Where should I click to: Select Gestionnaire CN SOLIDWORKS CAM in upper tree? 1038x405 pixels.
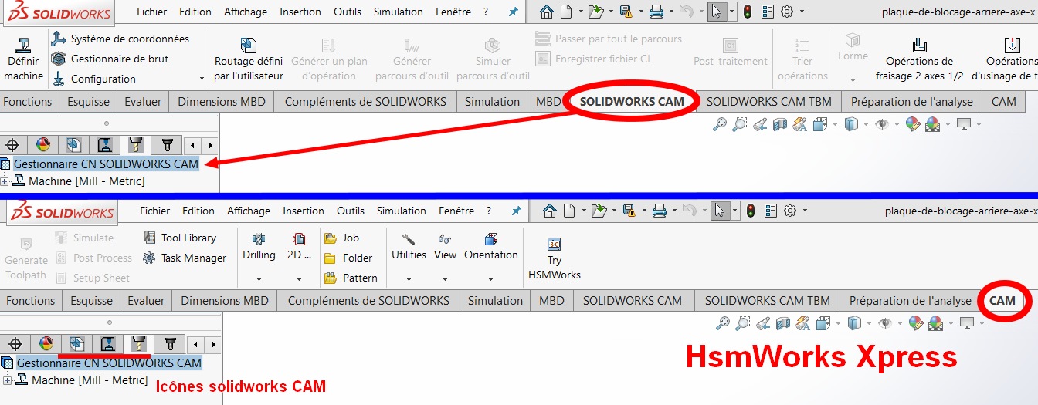click(x=106, y=164)
